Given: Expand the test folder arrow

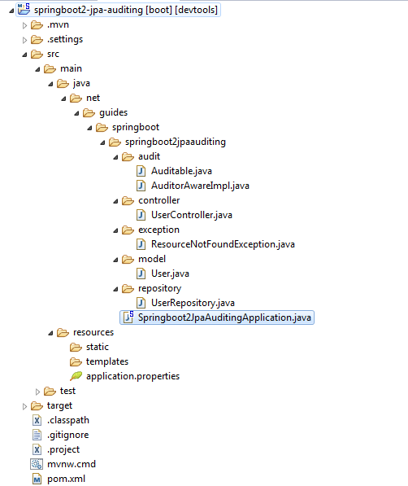Looking at the screenshot, I should pos(37,392).
